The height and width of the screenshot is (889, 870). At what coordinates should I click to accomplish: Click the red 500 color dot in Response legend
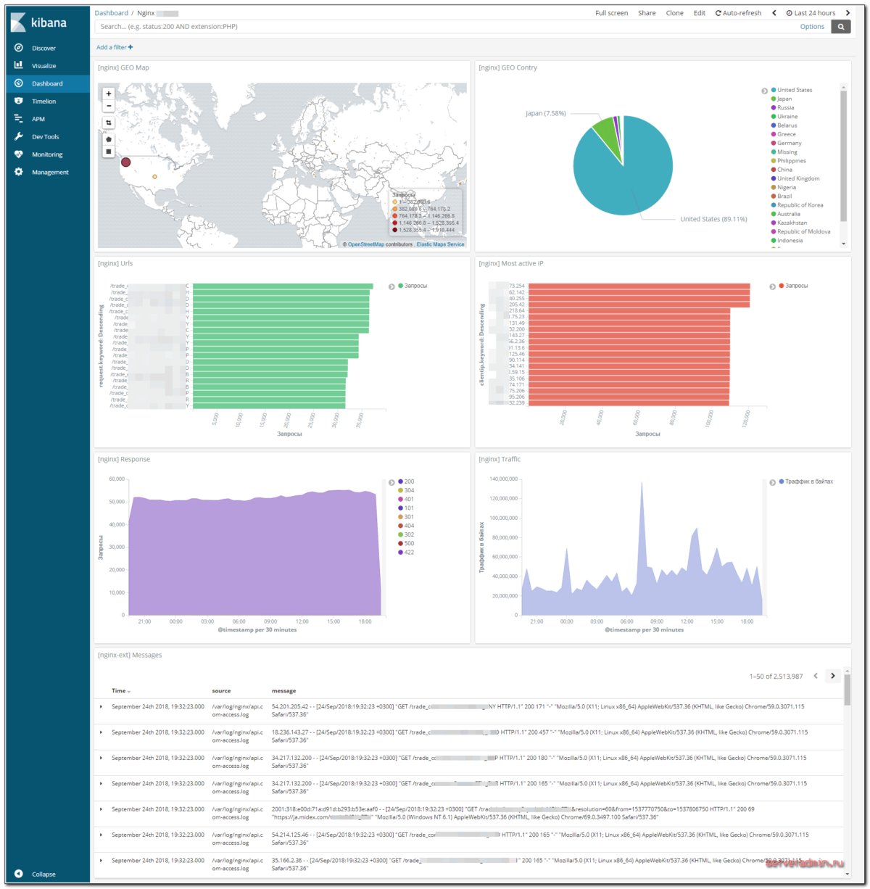[x=401, y=543]
